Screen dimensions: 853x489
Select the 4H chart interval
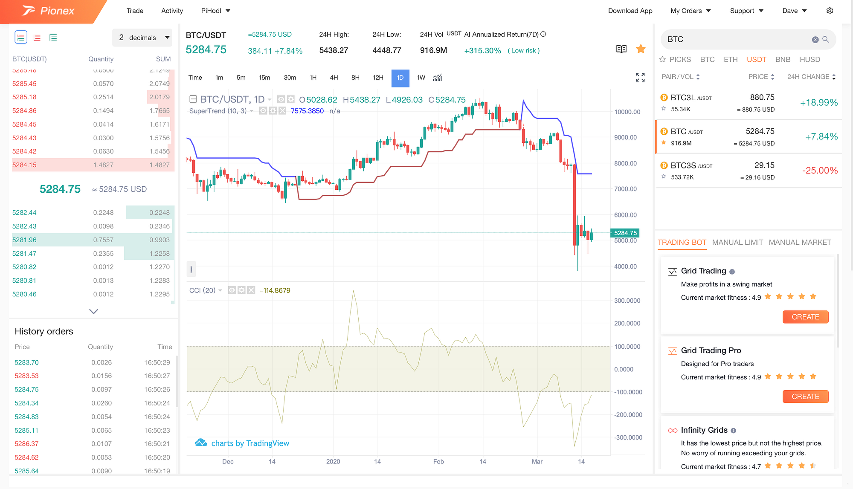pos(334,78)
